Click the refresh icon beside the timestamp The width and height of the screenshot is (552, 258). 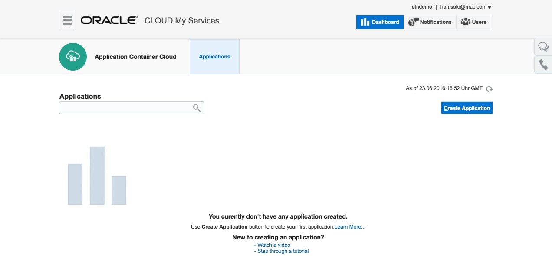(x=489, y=89)
